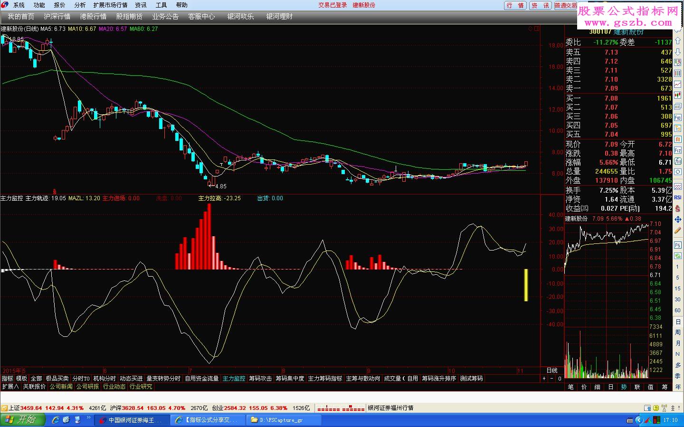Viewport: 684px width, 427px height.
Task: Open Internet Explorer from quick launch
Action: (x=56, y=420)
